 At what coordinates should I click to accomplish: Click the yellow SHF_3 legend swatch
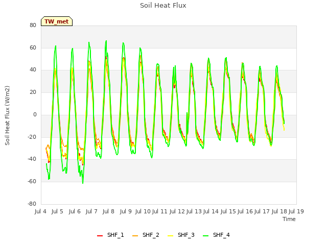click(x=170, y=236)
